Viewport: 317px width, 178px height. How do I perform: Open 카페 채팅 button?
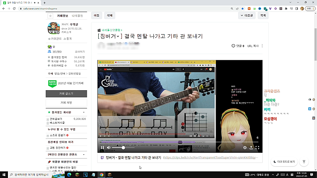click(66, 102)
